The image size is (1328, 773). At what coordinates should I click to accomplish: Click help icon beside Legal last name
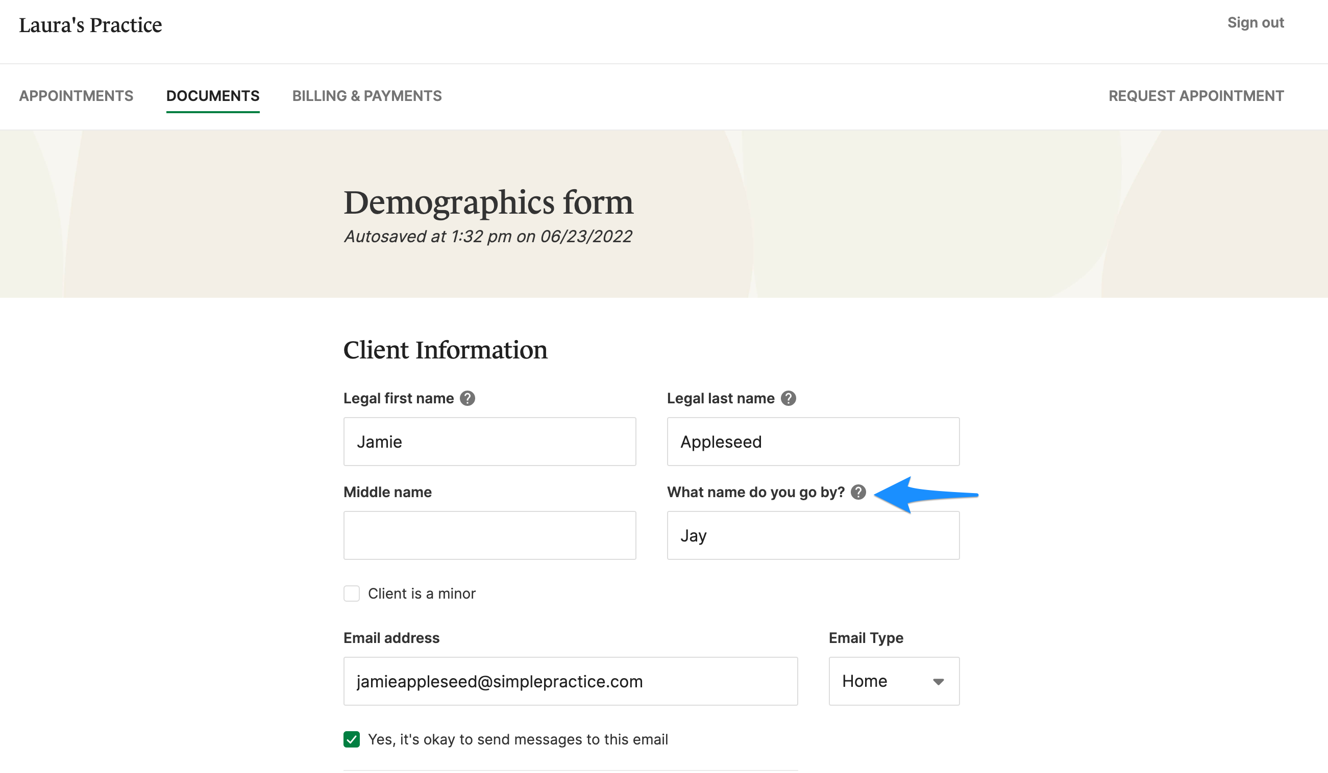788,399
